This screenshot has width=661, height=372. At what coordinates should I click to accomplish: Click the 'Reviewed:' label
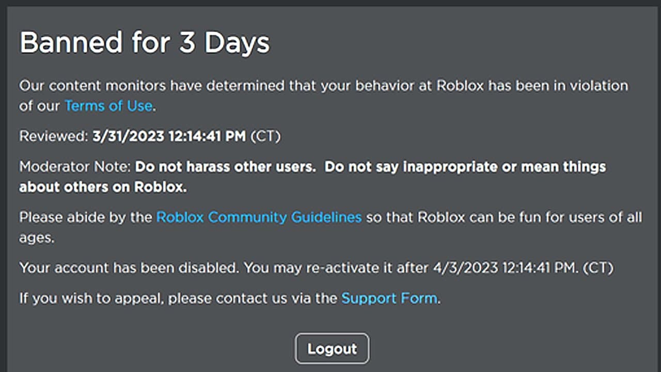[x=54, y=136]
